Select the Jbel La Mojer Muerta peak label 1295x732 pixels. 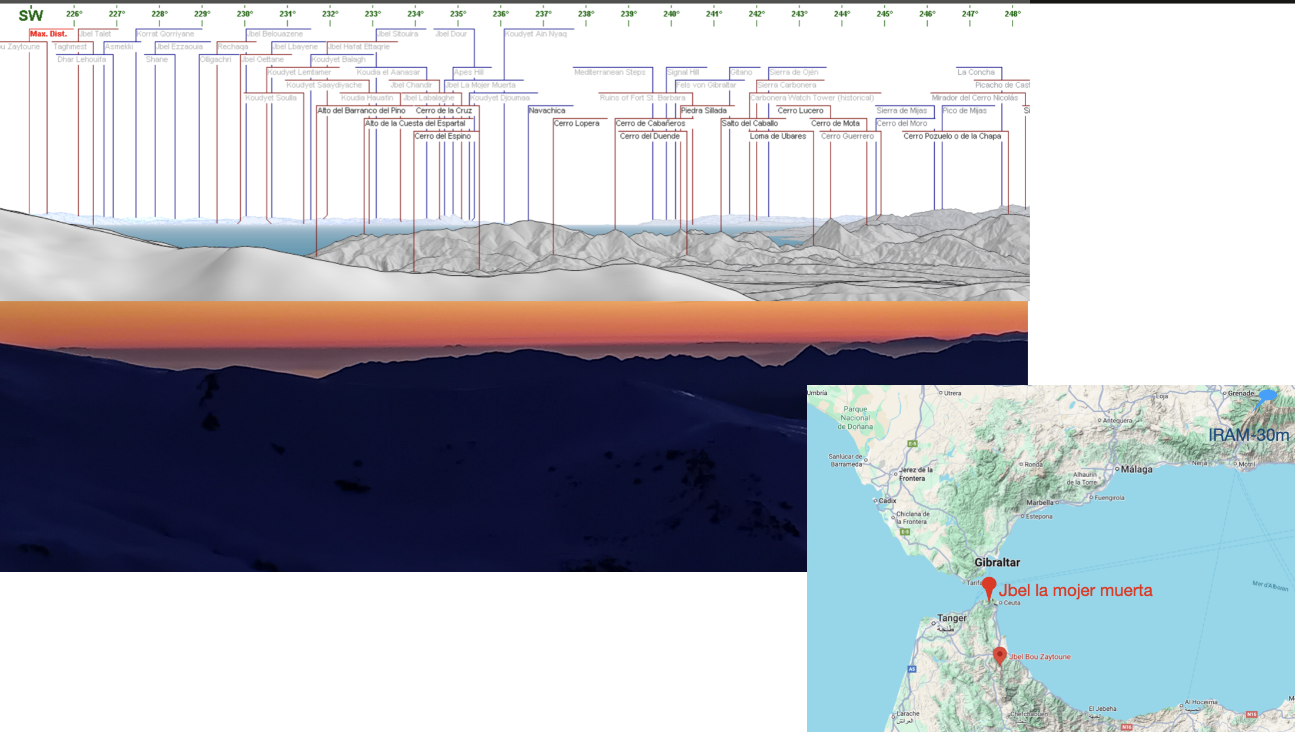tap(481, 85)
